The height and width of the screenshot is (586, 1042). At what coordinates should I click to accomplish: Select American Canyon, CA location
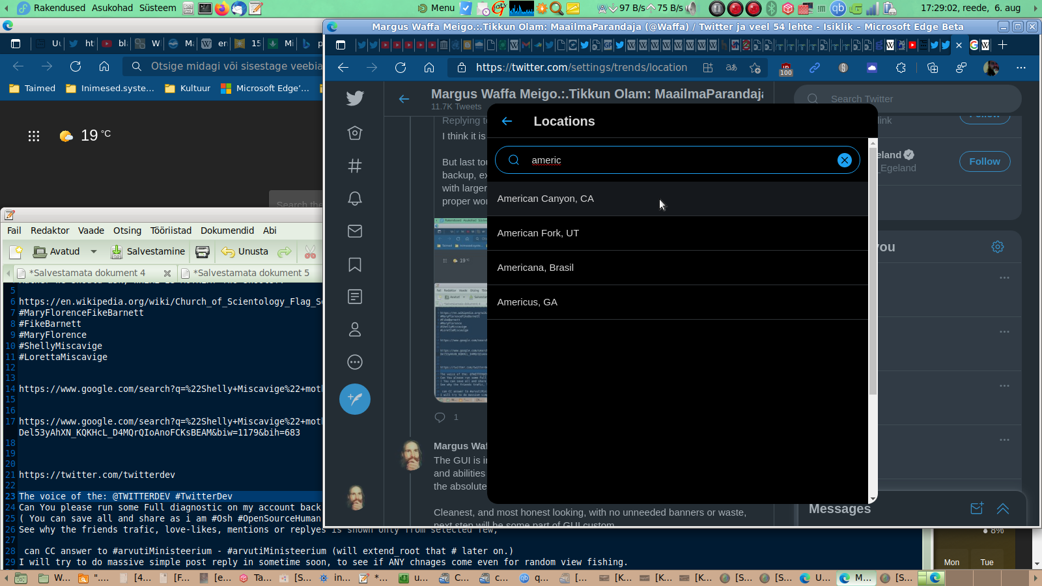click(677, 199)
